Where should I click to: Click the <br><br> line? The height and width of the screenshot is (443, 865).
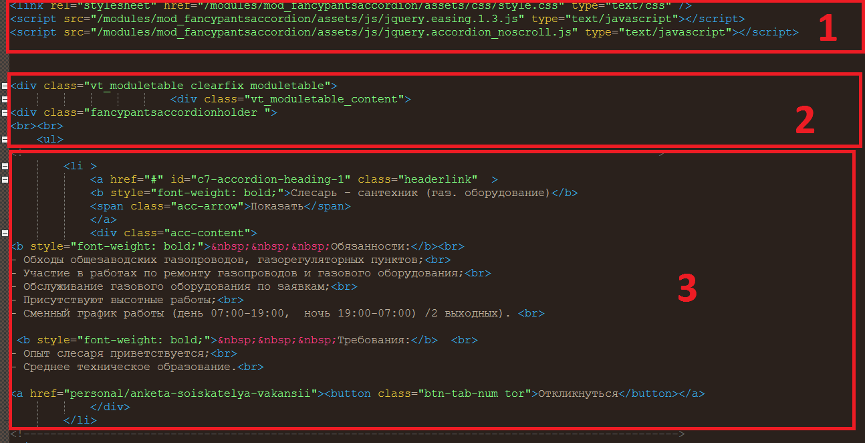[37, 126]
